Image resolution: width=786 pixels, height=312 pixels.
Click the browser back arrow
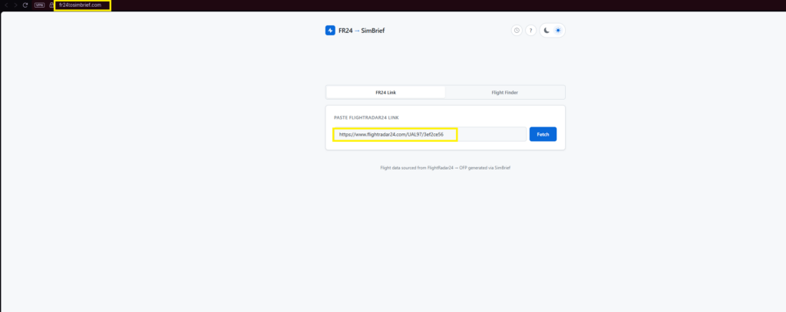[x=6, y=5]
